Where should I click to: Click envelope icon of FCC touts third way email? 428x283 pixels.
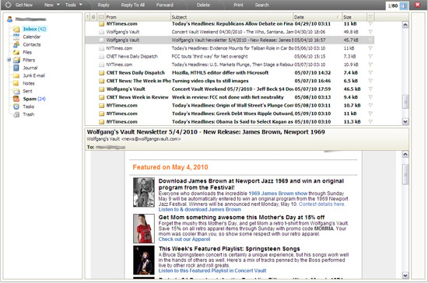click(x=101, y=57)
